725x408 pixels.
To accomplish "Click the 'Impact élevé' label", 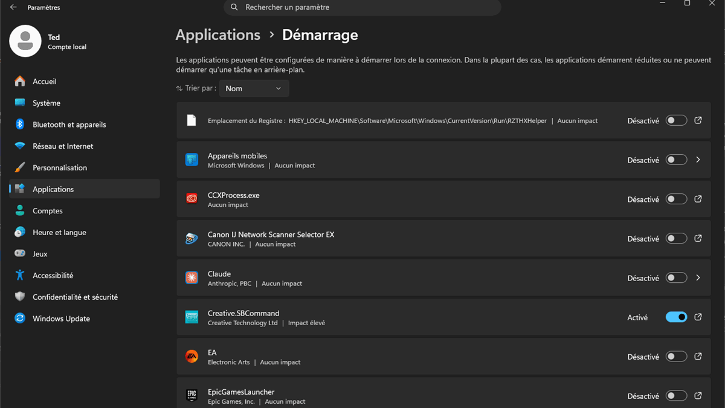I will [x=306, y=323].
